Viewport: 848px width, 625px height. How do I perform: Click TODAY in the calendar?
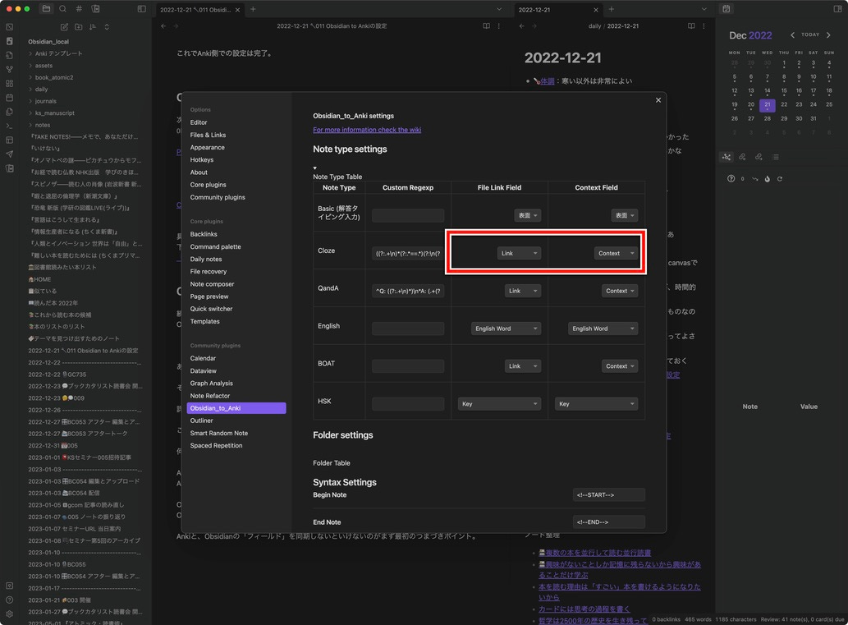coord(810,34)
